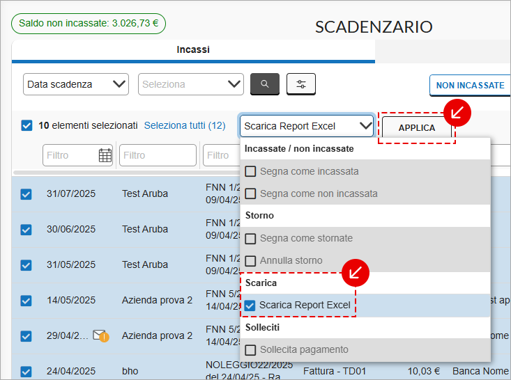
Task: Tick the Segna come incassata option
Action: point(250,171)
